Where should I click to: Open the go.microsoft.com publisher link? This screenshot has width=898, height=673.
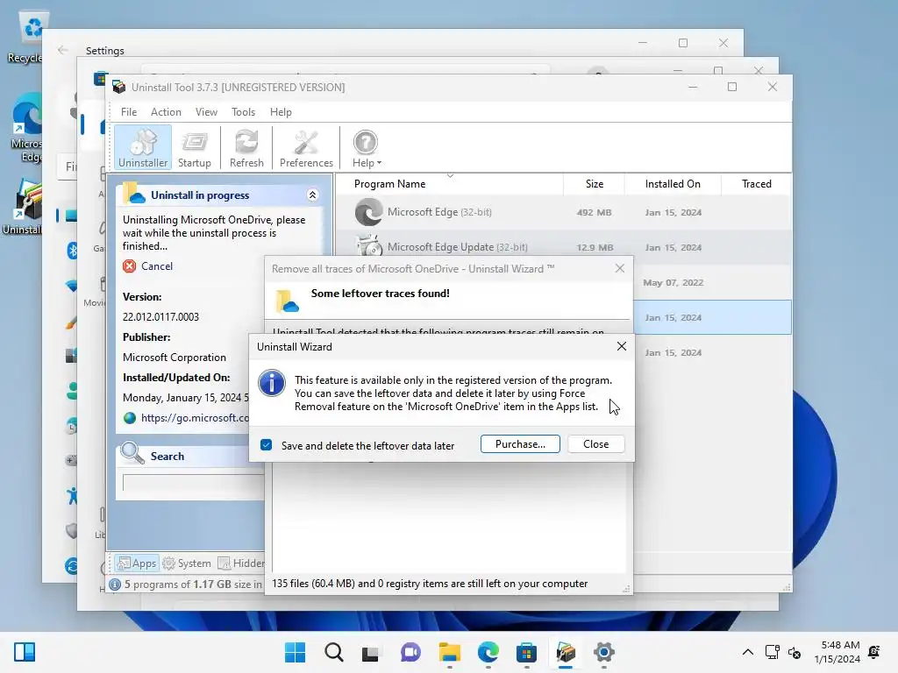(195, 418)
